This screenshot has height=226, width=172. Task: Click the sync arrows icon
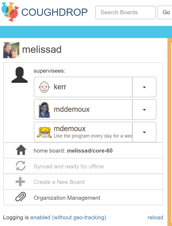click(21, 166)
